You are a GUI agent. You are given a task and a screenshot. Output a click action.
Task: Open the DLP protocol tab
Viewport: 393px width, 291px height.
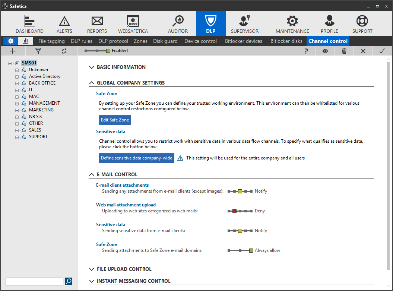point(113,41)
